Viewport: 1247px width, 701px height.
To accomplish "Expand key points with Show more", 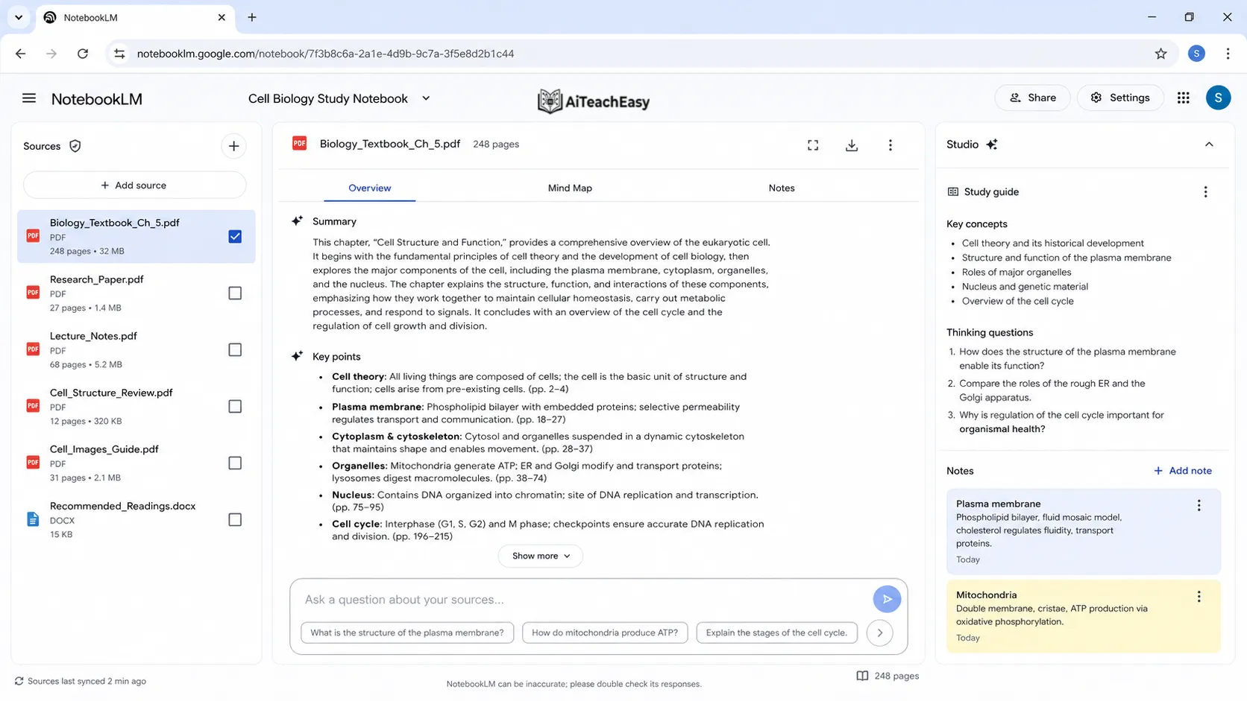I will coord(541,556).
